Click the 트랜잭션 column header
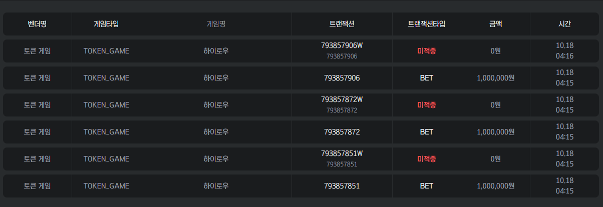 pyautogui.click(x=342, y=23)
